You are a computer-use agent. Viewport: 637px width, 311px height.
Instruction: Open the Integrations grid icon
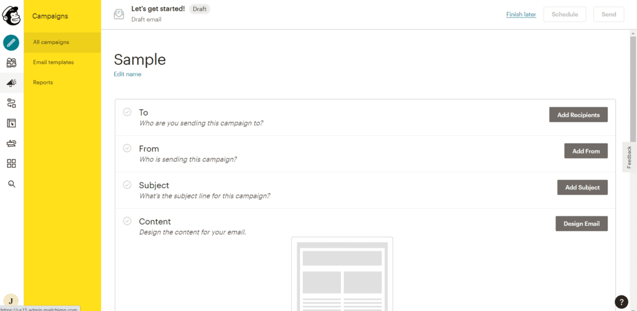click(x=11, y=163)
